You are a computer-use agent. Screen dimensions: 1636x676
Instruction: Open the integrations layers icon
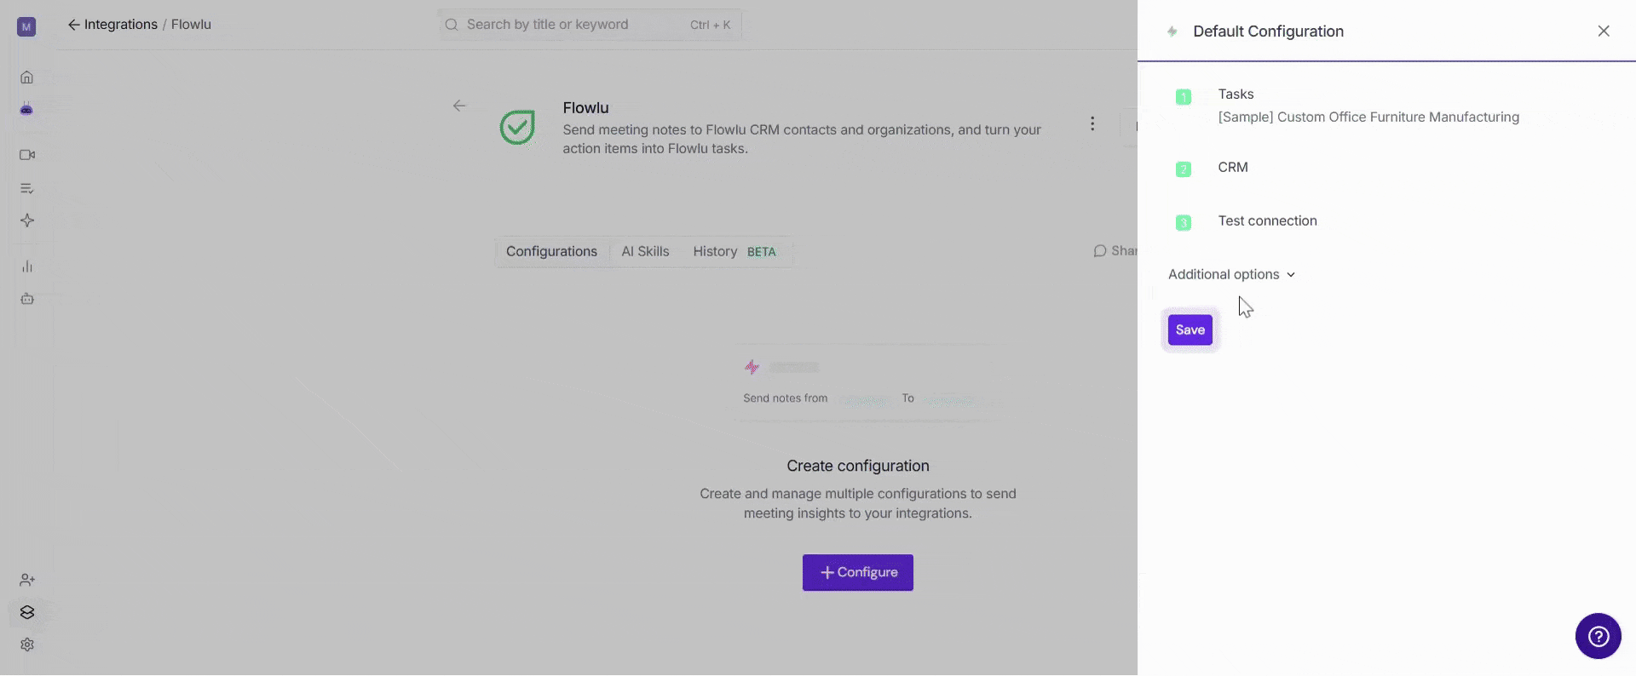pos(26,612)
